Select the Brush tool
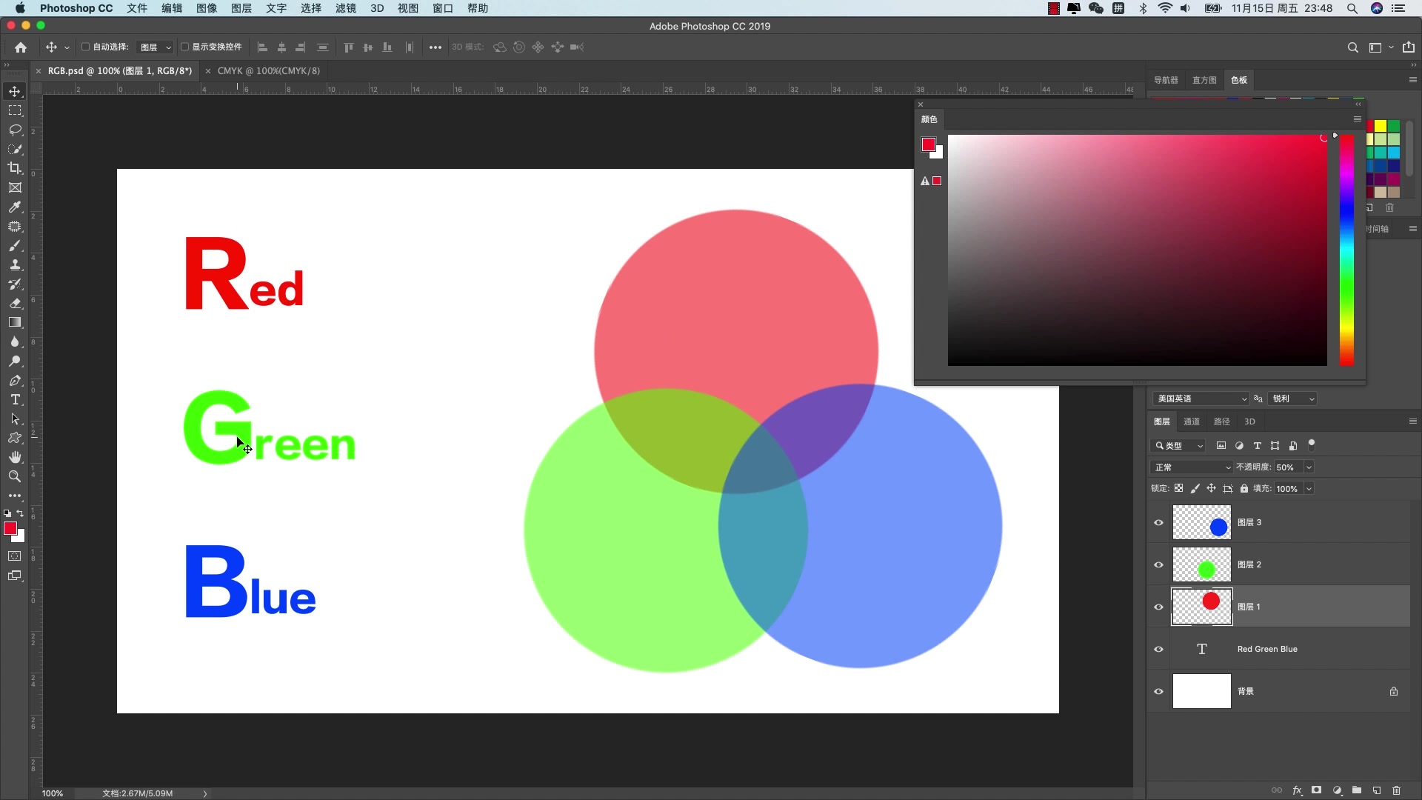The image size is (1422, 800). tap(15, 245)
